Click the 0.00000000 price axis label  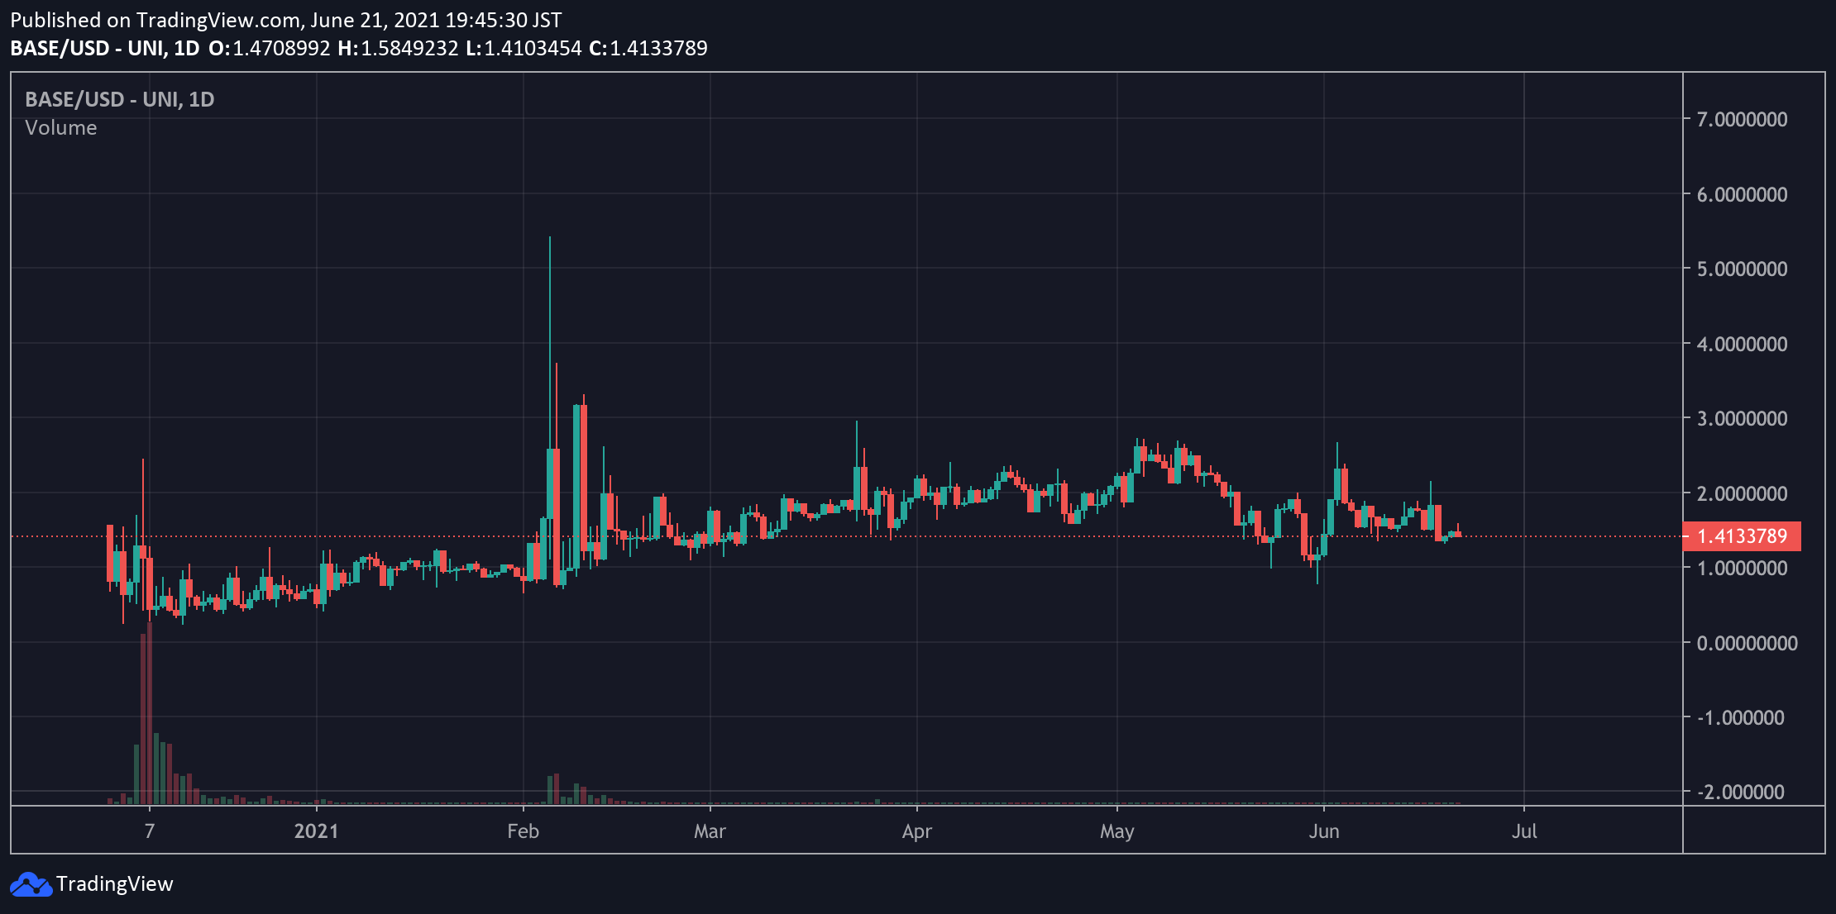1747,643
